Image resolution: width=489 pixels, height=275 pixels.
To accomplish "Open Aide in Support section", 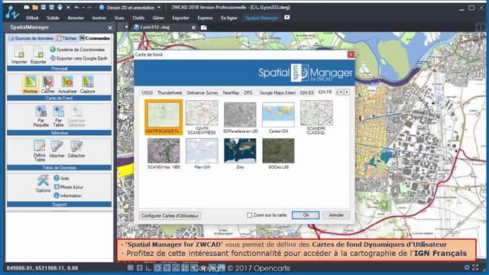I will pyautogui.click(x=61, y=178).
